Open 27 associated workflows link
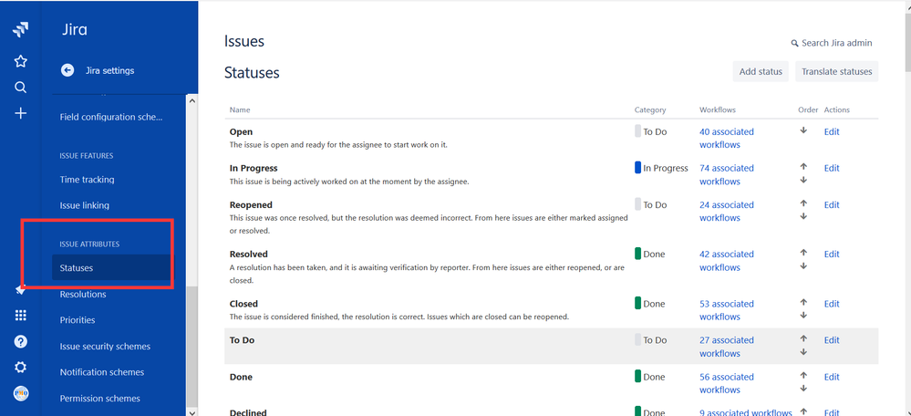 (726, 347)
